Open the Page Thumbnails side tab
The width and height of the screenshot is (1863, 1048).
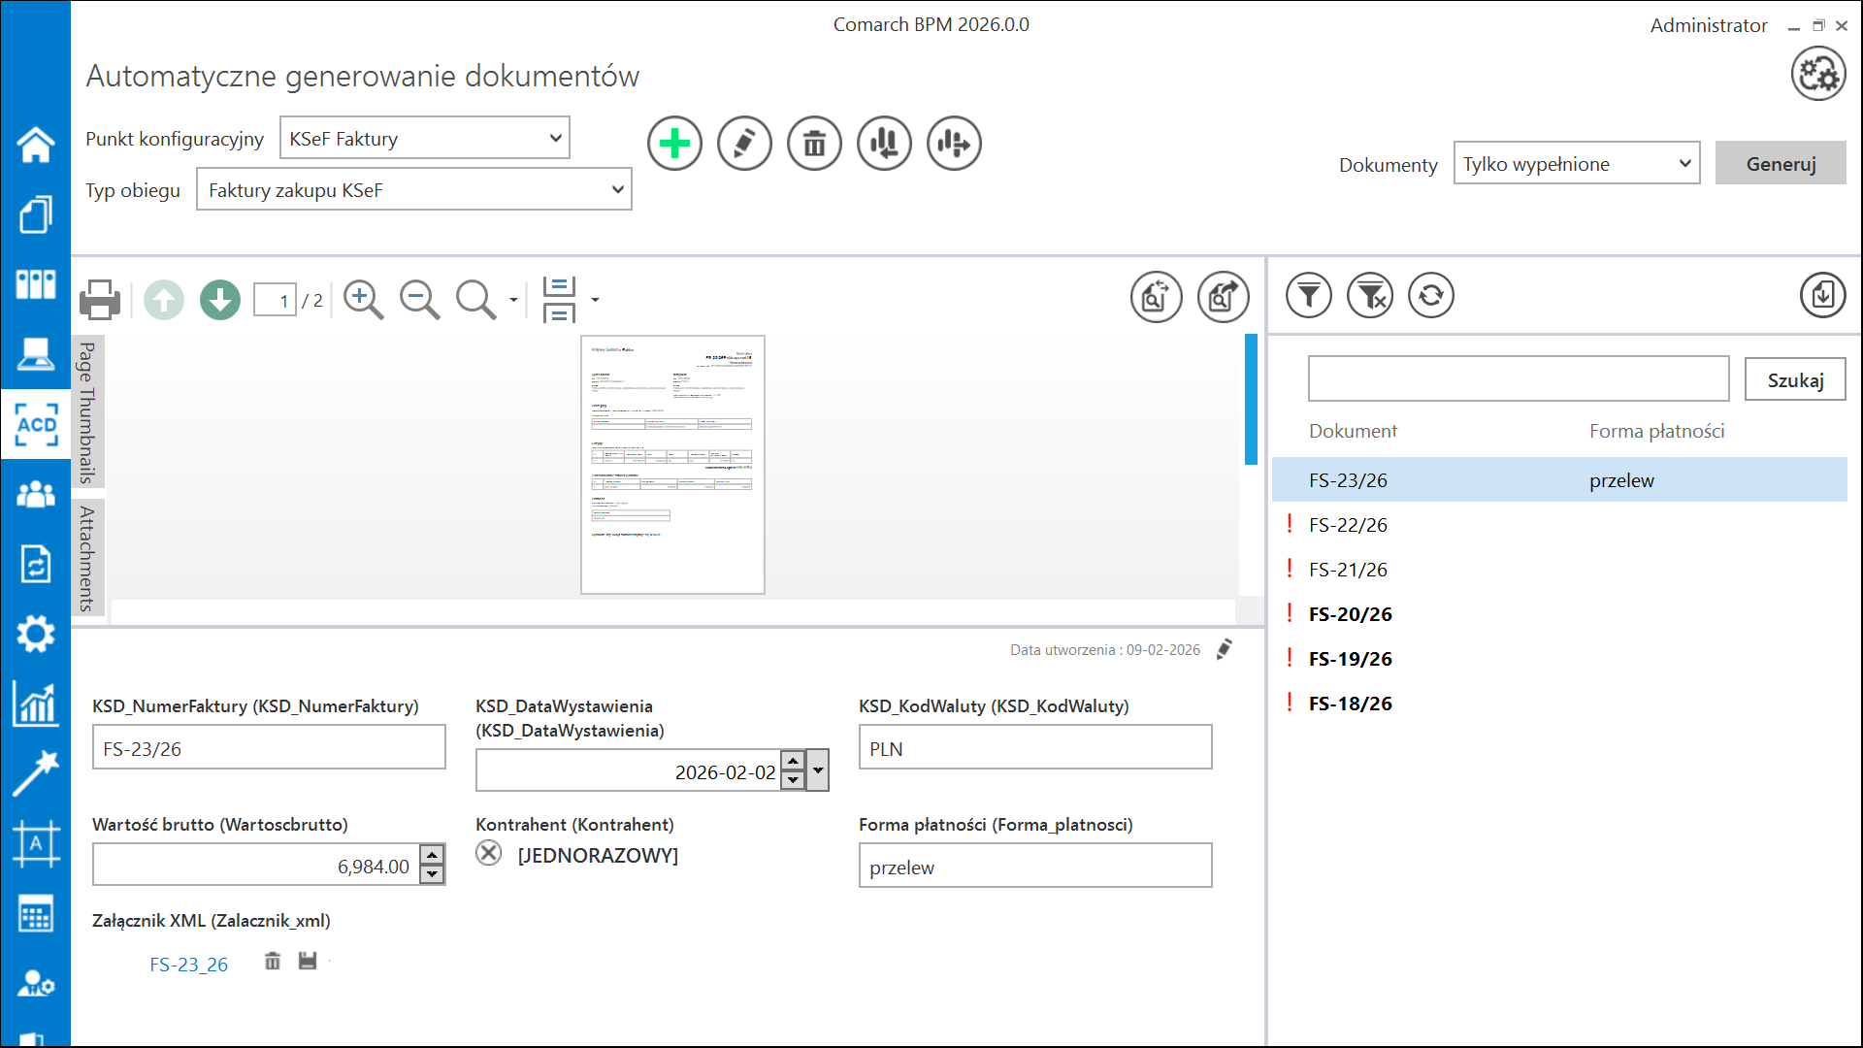tap(87, 411)
